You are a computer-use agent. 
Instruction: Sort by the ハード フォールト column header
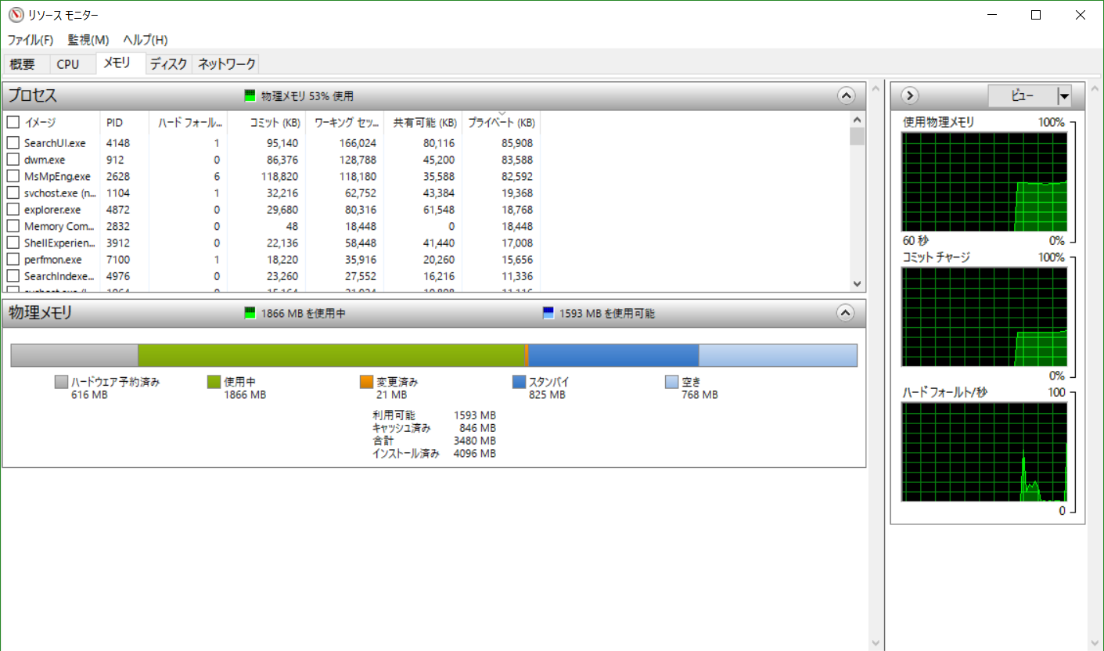[188, 123]
